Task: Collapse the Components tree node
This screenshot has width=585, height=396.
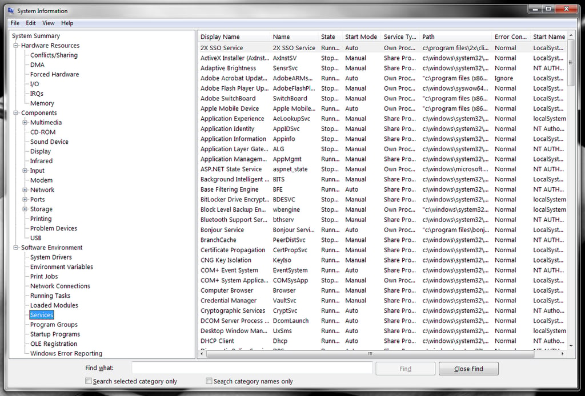Action: pos(15,113)
